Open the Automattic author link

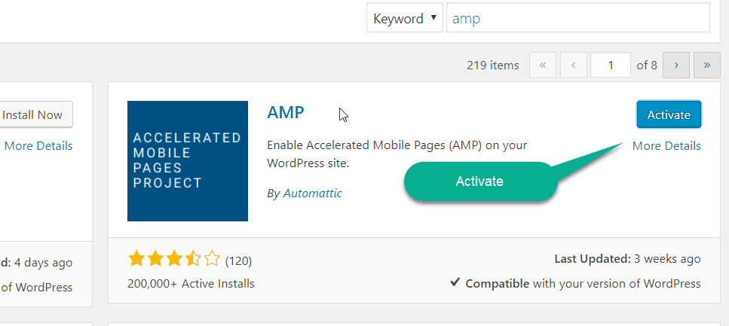(312, 193)
